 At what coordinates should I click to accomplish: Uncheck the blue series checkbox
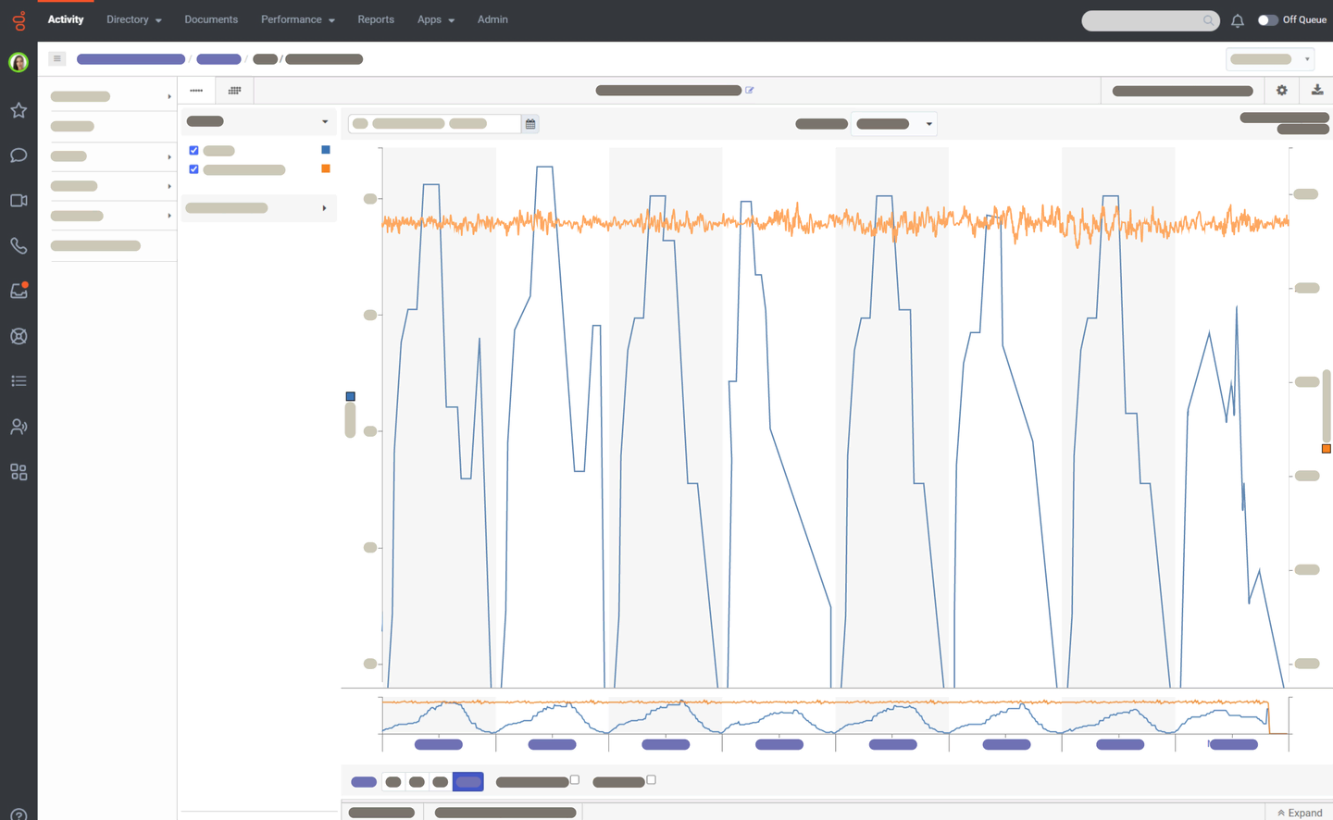coord(193,151)
